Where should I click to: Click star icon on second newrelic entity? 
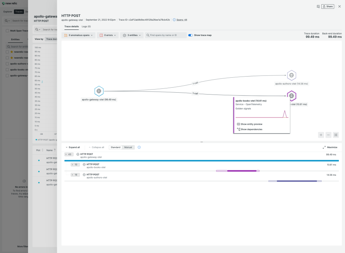(x=11, y=58)
